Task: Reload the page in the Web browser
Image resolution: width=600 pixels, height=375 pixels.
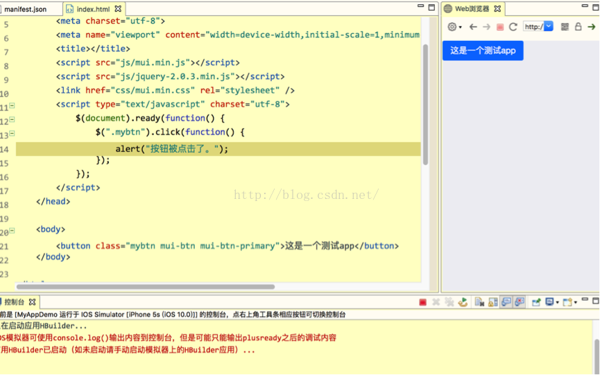Action: point(513,27)
